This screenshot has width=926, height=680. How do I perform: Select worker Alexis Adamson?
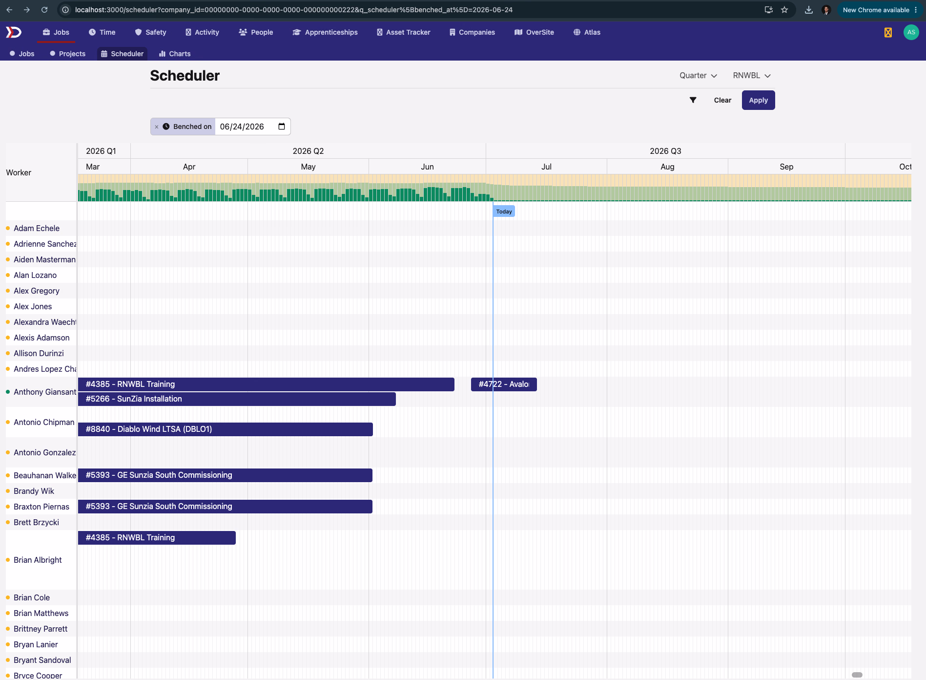click(41, 338)
